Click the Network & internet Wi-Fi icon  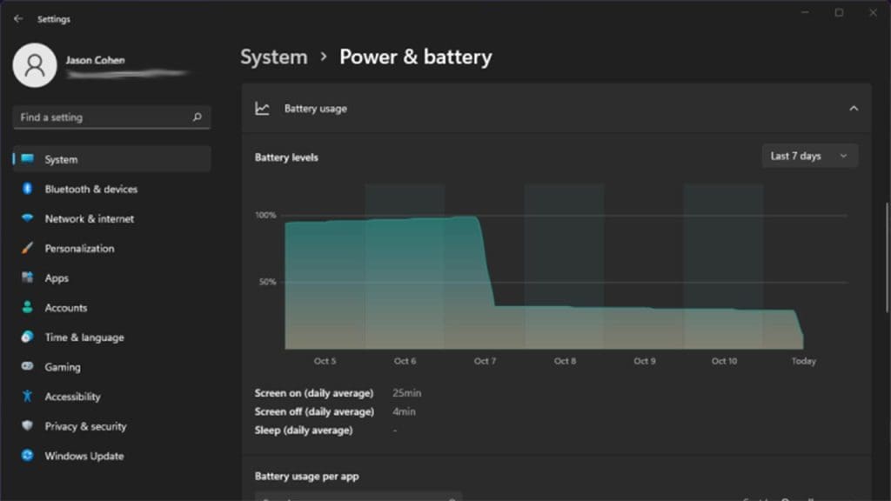28,218
